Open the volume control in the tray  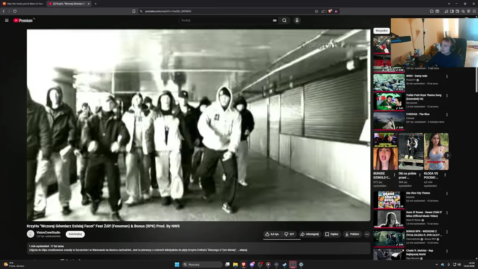point(459,265)
